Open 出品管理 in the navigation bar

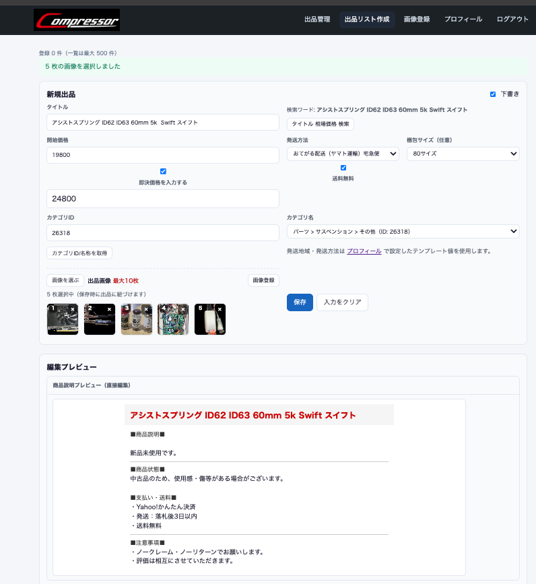coord(317,20)
